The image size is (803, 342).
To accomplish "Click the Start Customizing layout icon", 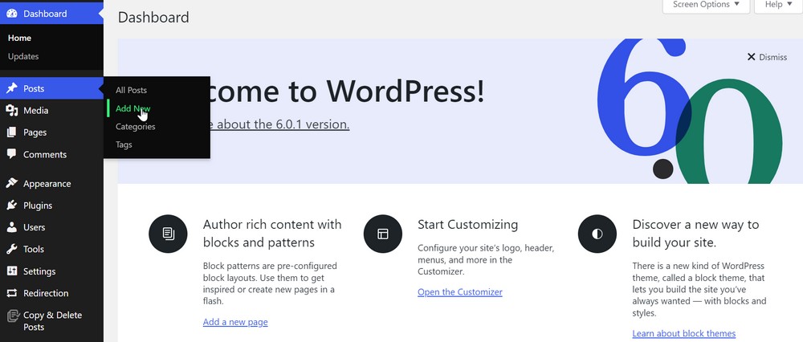I will pos(382,234).
